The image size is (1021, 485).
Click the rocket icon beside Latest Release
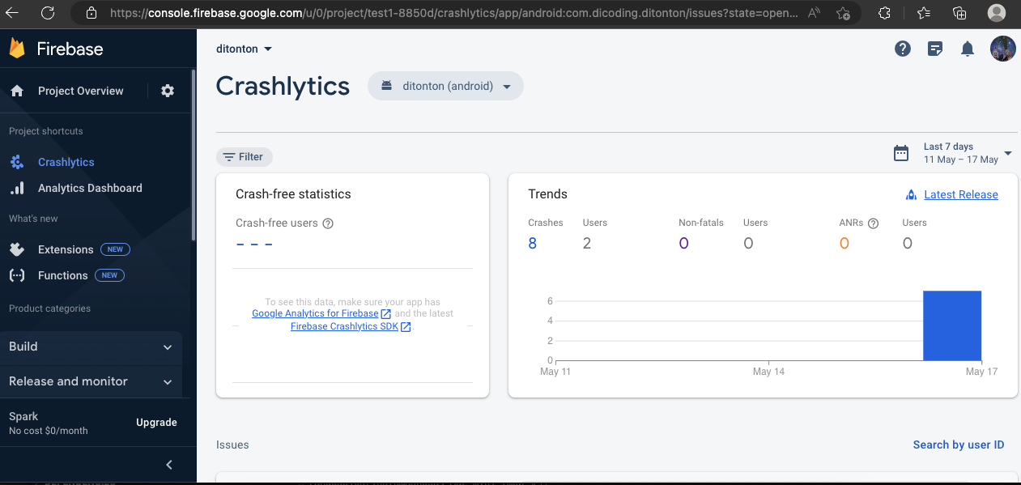tap(911, 194)
